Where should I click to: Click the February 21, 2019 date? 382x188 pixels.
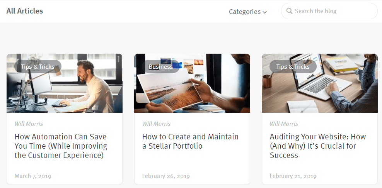(x=293, y=176)
